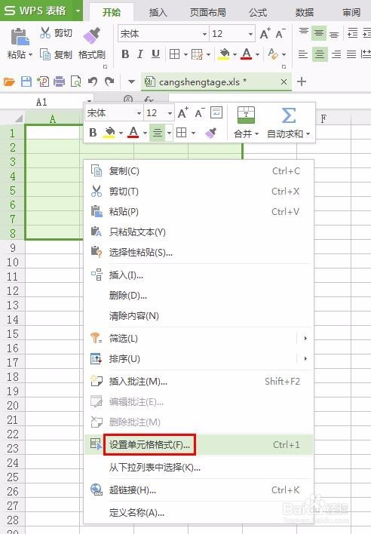The image size is (371, 534).
Task: Click the 合并 merge button in mini toolbar
Action: 246,122
